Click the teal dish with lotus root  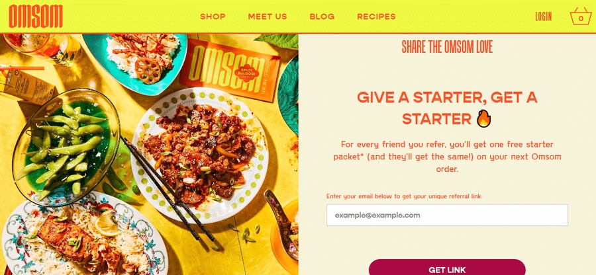click(136, 63)
